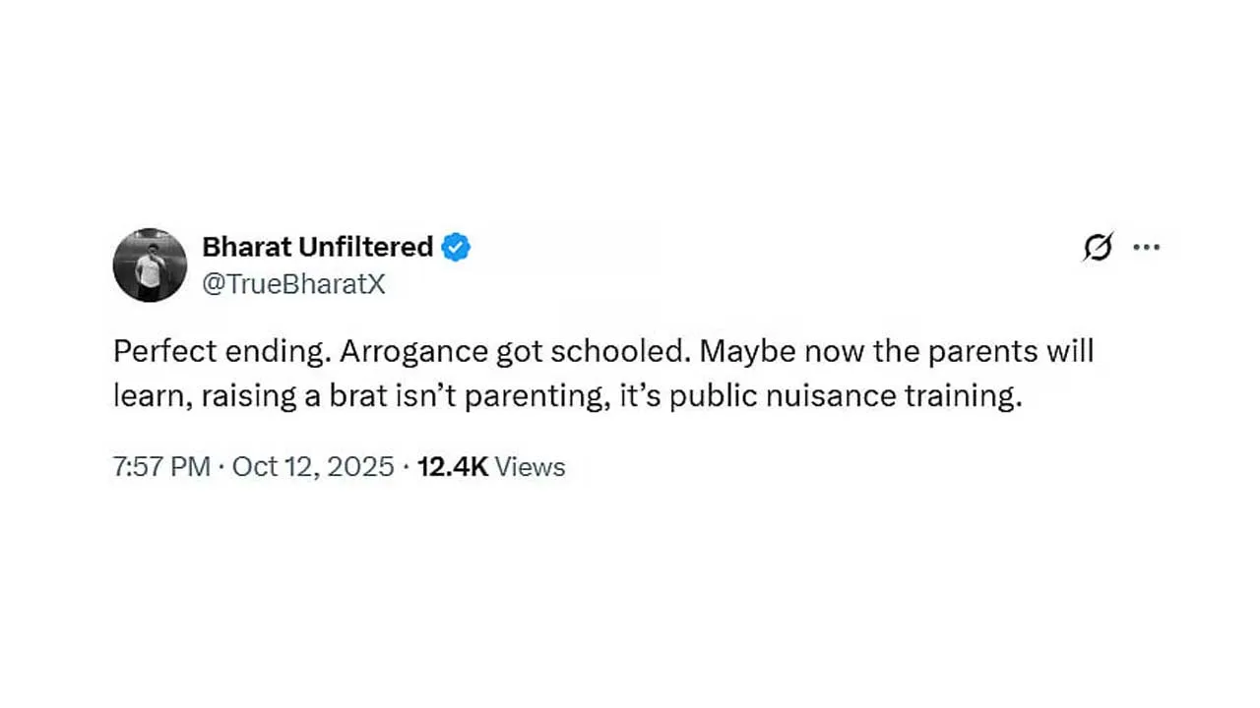Click the Grok explain icon
Viewport: 1260px width, 708px height.
coord(1098,248)
